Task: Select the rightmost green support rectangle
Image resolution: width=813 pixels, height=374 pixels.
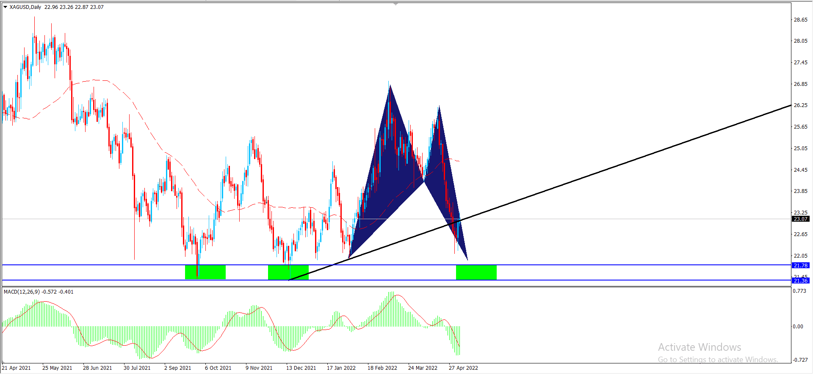Action: (x=476, y=272)
